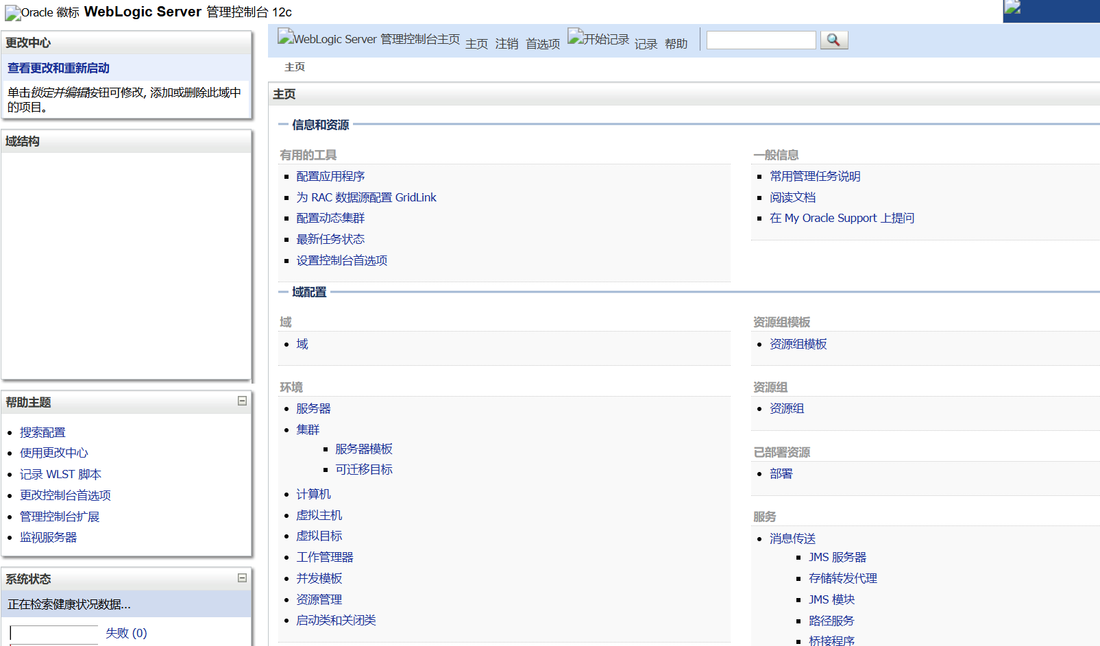Open 管理控制台扩展 help topic

[x=60, y=517]
